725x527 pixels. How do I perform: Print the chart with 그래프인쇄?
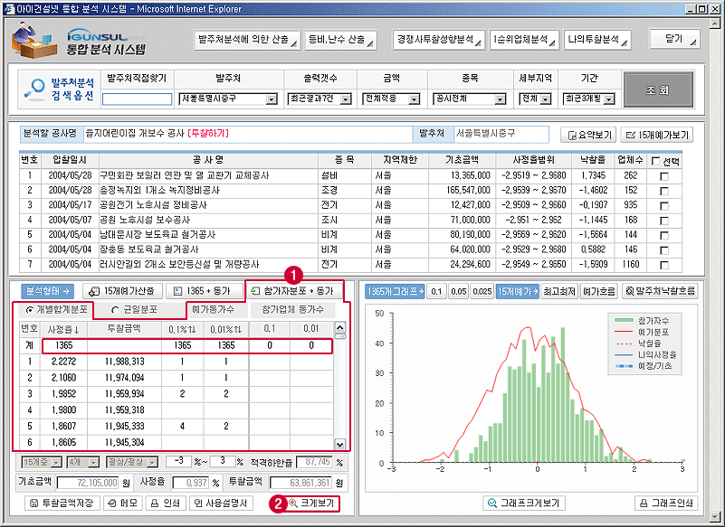click(666, 503)
